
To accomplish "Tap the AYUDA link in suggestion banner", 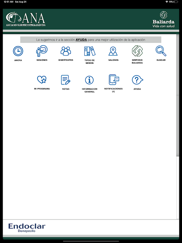I will (x=81, y=40).
